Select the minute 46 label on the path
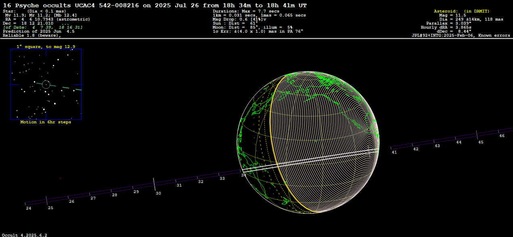The width and height of the screenshot is (513, 237). [x=502, y=136]
